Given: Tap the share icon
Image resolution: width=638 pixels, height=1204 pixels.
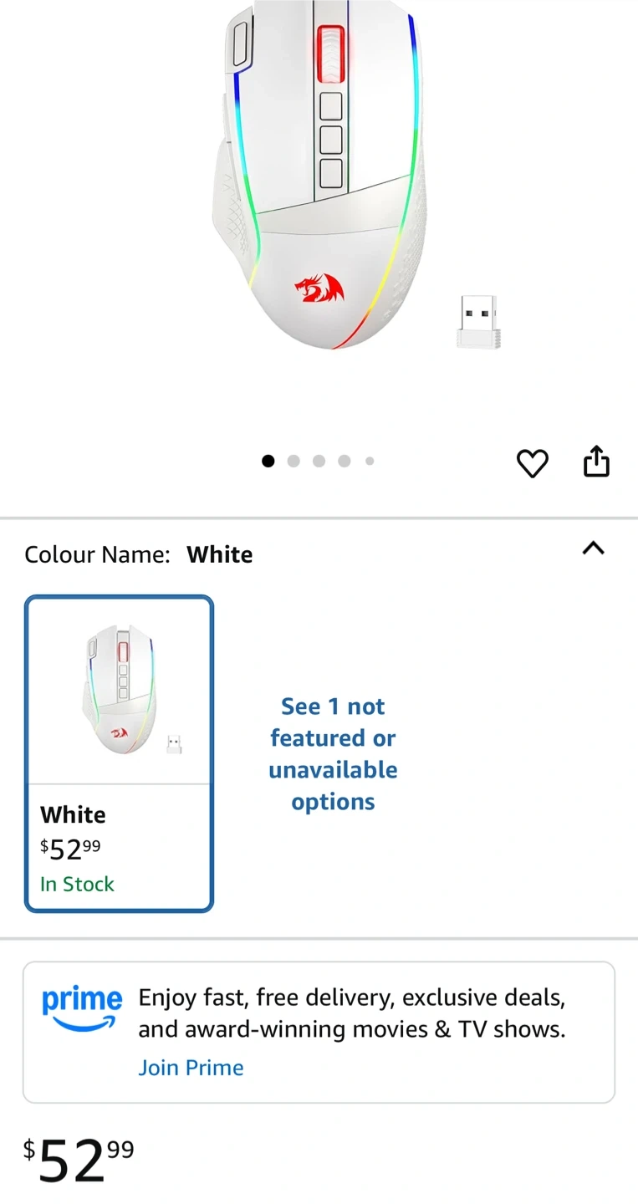Looking at the screenshot, I should point(596,462).
